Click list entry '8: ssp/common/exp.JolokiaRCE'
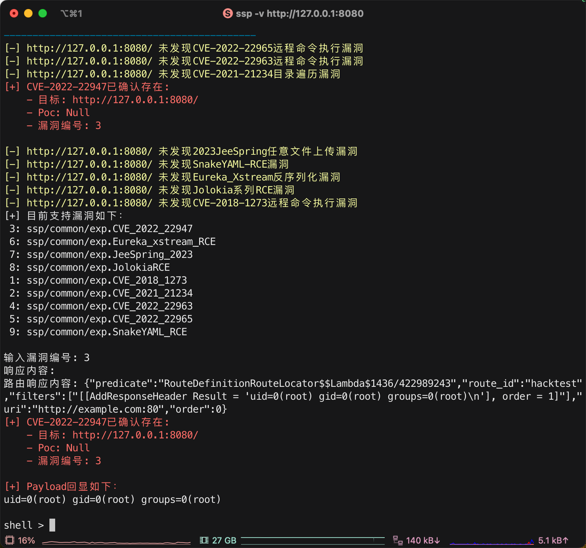The image size is (586, 548). 90,267
